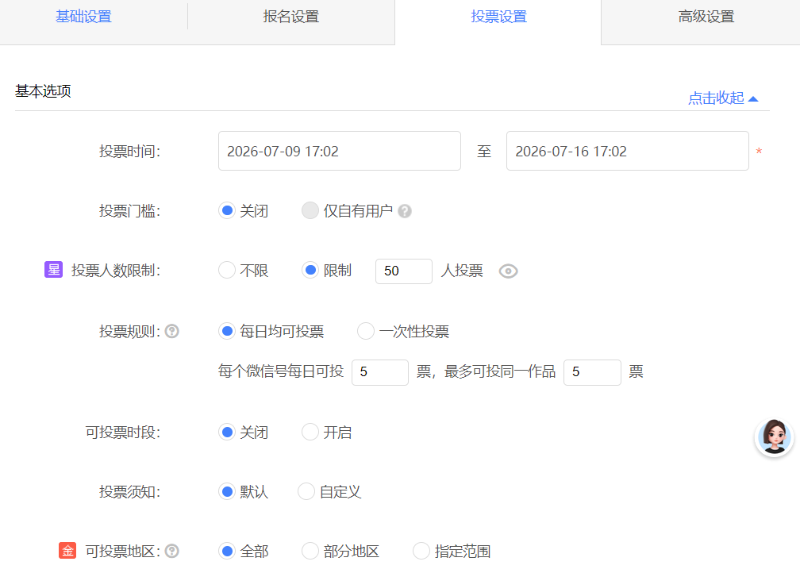This screenshot has height=573, width=800.
Task: Select 不限 for 投票人数限制
Action: [226, 270]
